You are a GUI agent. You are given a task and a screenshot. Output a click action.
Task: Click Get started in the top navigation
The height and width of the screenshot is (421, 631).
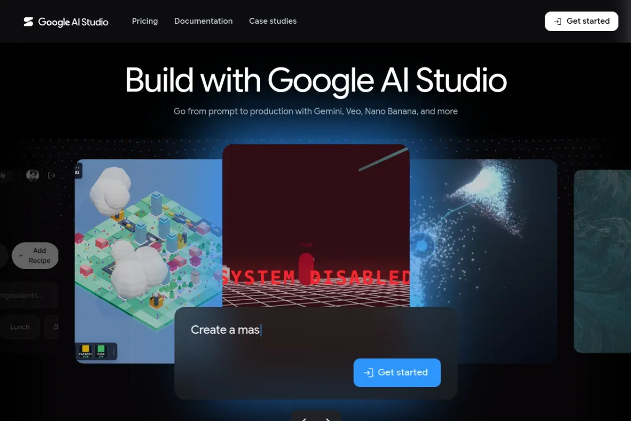[x=581, y=21]
